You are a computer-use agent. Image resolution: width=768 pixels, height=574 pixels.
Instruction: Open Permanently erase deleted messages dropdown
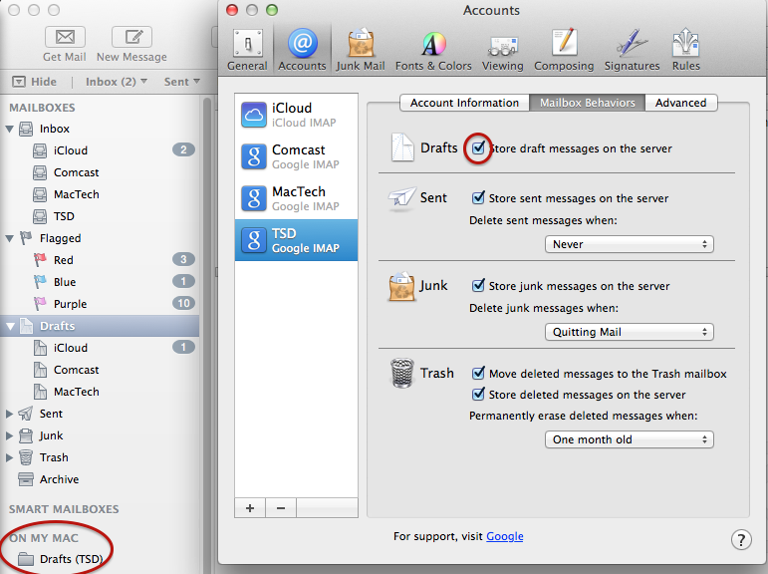pos(630,439)
